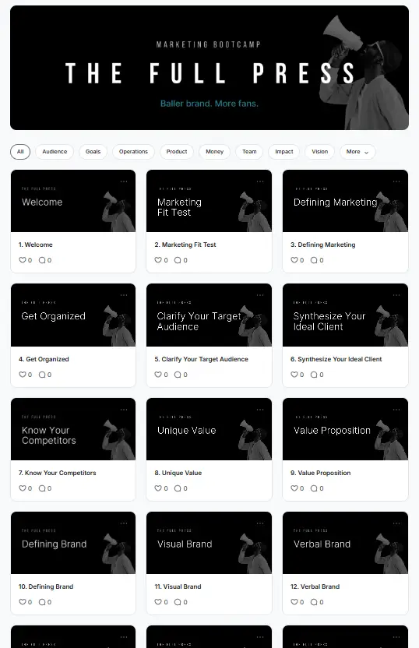The width and height of the screenshot is (419, 648).
Task: Expand the More filter dropdown
Action: (x=357, y=152)
